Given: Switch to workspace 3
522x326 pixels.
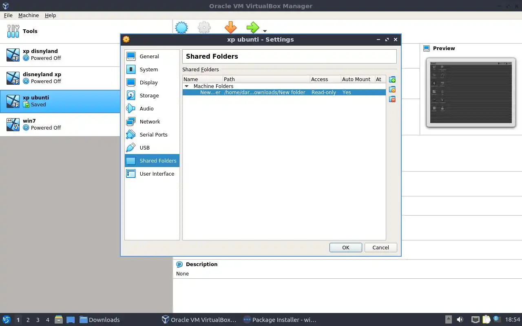Looking at the screenshot, I should 38,320.
